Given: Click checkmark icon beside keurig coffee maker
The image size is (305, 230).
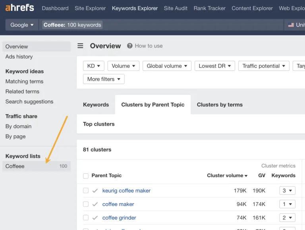Looking at the screenshot, I should [x=95, y=191].
